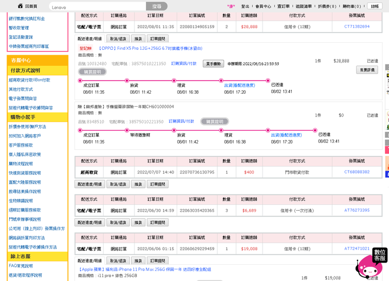389x281 pixels.
Task: Click 取消/退貨 for order 22060629229459
Action: pyautogui.click(x=118, y=260)
